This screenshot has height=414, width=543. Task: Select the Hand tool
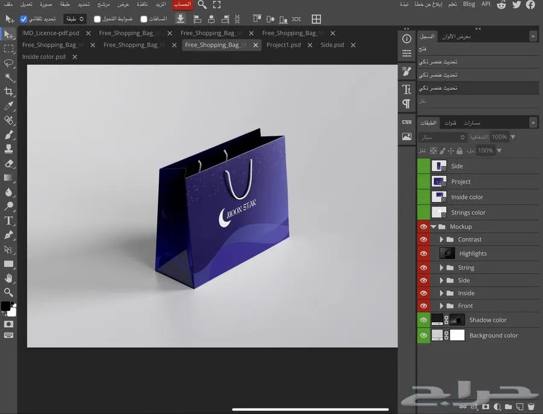click(8, 278)
